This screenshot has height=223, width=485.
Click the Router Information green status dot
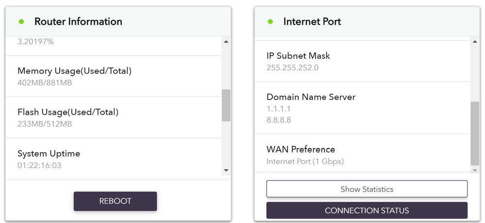(21, 22)
